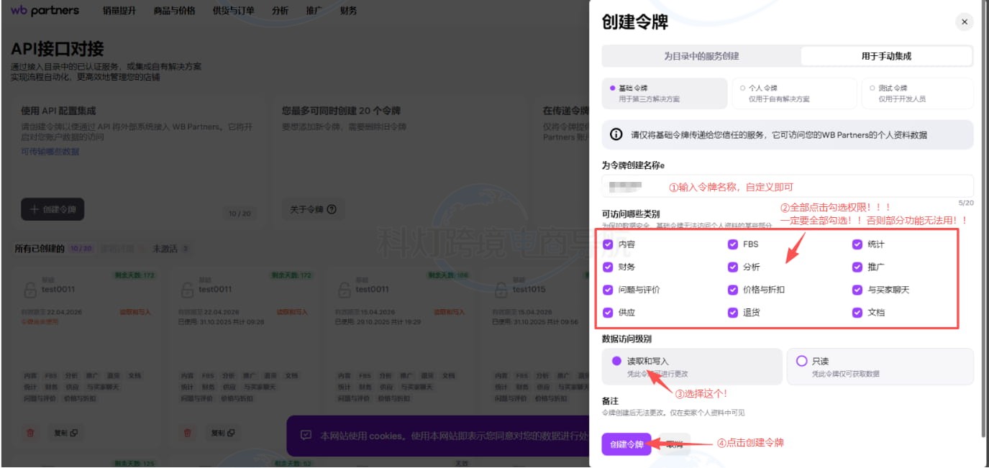Open the 供货与订单 navigation menu
This screenshot has width=989, height=468.
click(x=234, y=11)
